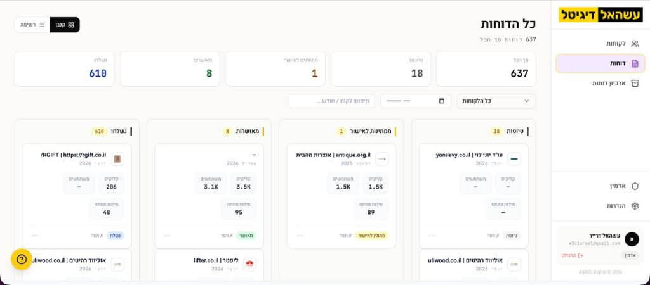Click the טיוטות 18 stat card
The width and height of the screenshot is (650, 285).
click(381, 68)
